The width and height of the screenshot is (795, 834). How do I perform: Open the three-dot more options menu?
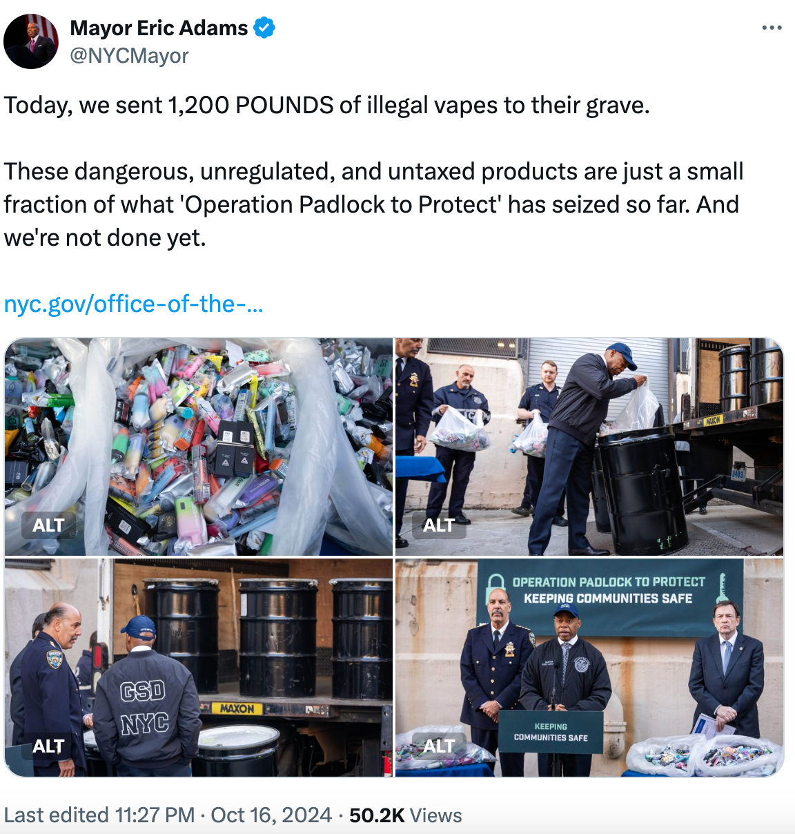772,28
